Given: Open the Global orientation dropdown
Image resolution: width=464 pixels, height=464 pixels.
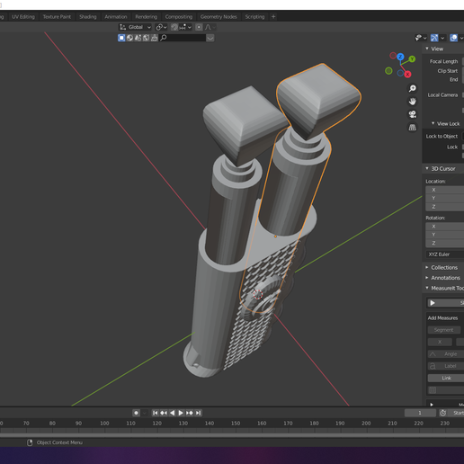Looking at the screenshot, I should 135,27.
